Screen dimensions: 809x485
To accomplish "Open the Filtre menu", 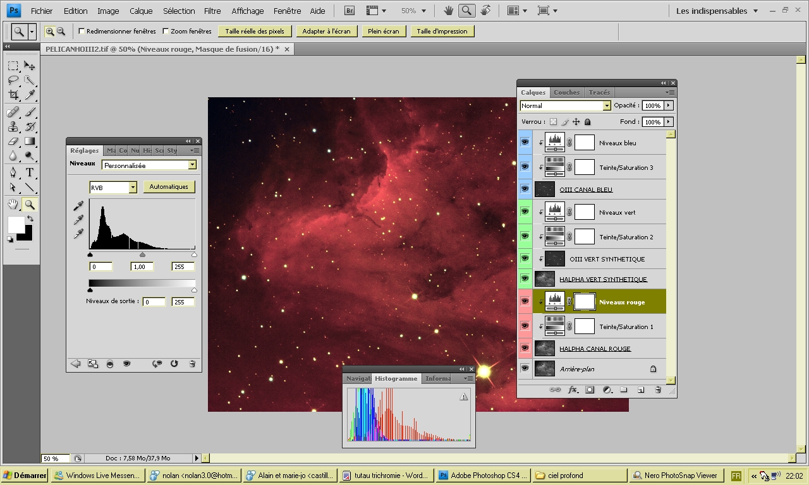I will click(x=212, y=11).
